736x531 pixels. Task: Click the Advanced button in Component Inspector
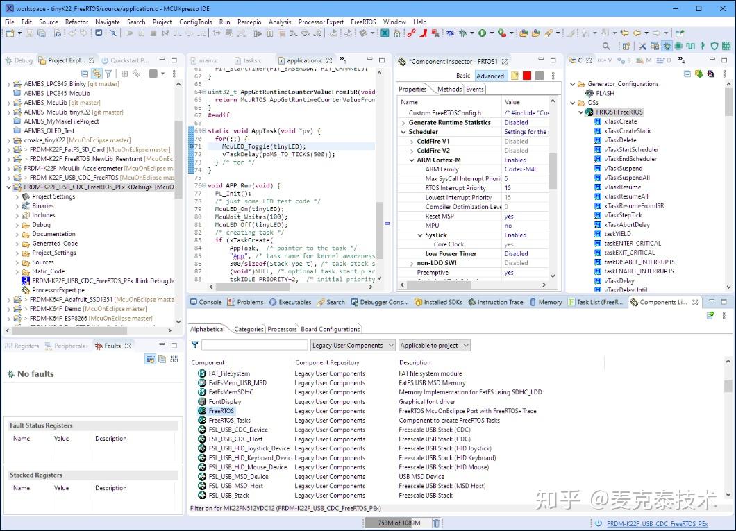490,76
